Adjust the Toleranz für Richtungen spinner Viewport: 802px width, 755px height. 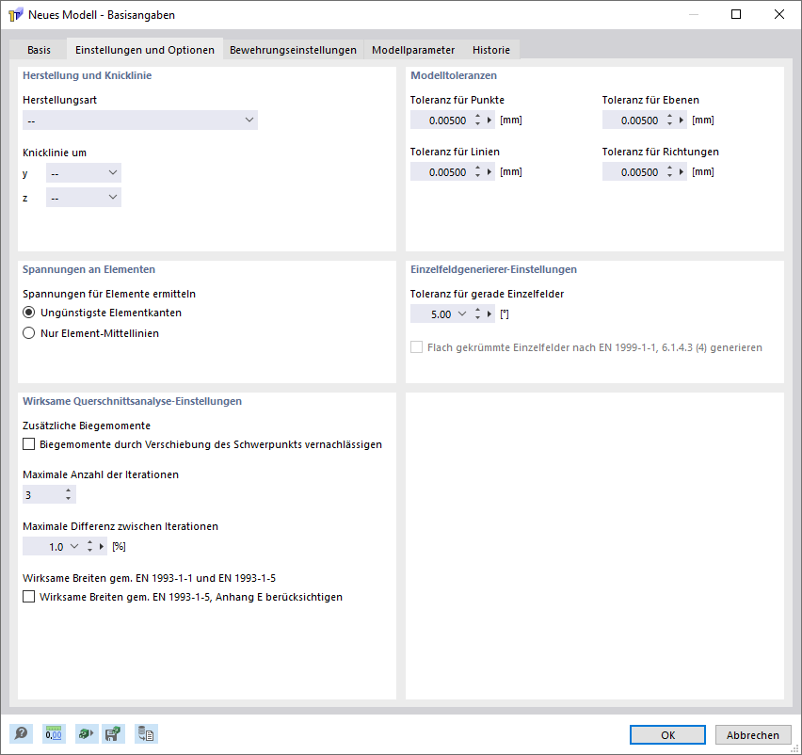[x=669, y=172]
